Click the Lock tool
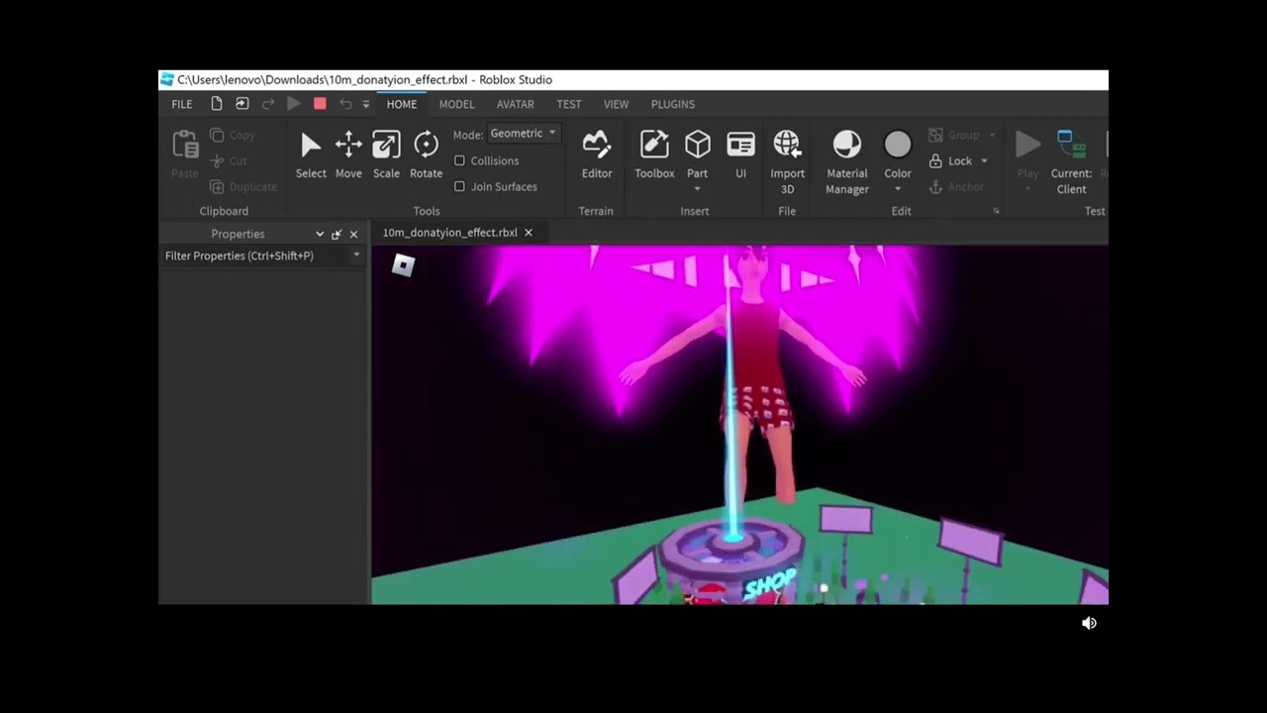The image size is (1267, 713). [x=951, y=160]
